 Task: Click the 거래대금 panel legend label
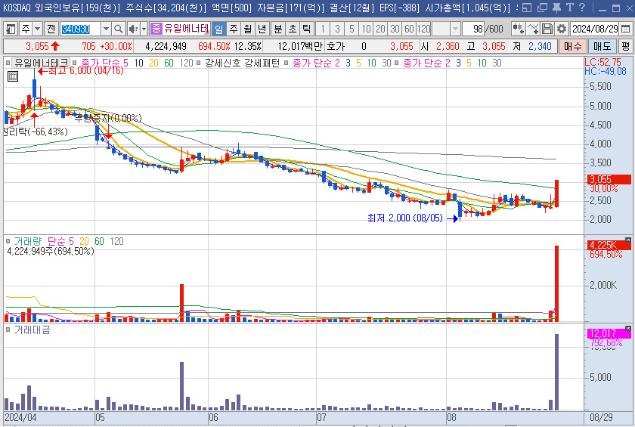[x=32, y=330]
